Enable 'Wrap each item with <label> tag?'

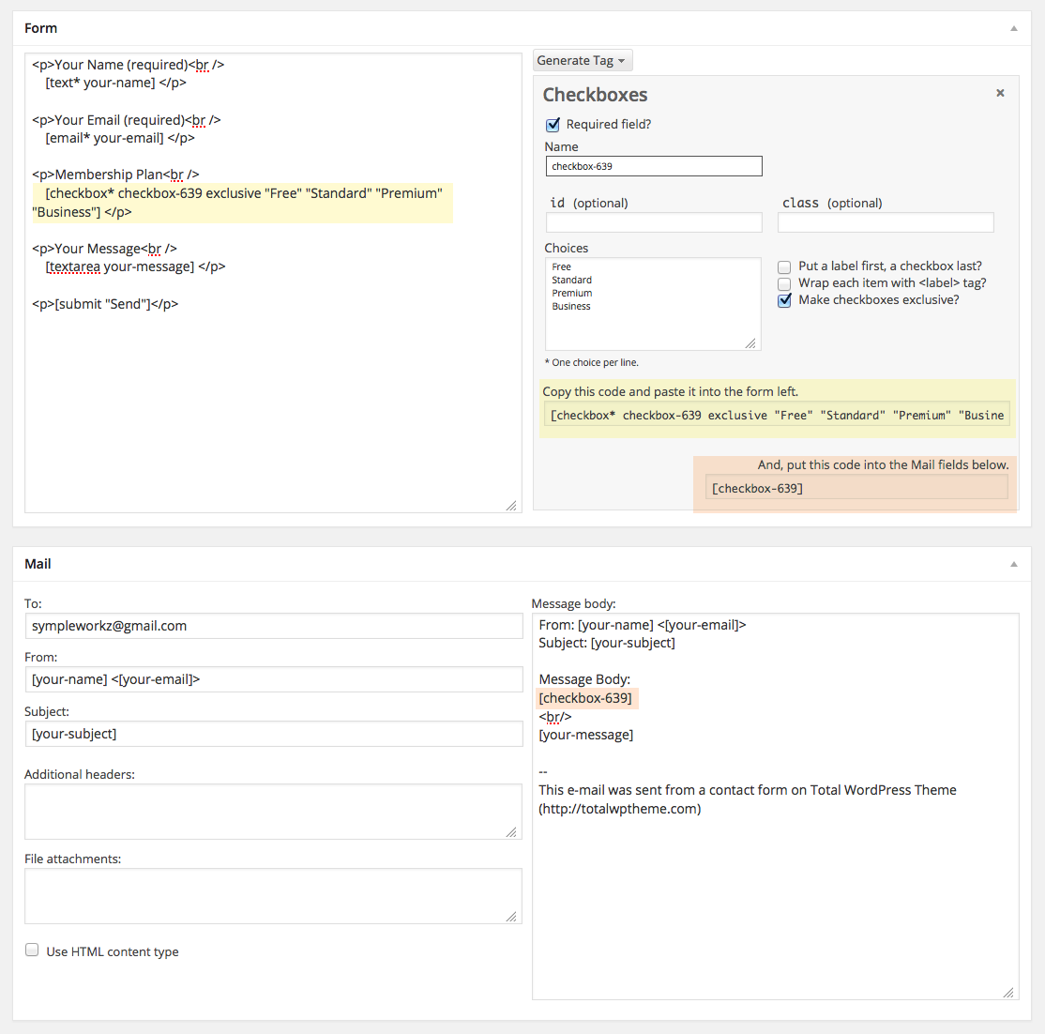point(784,283)
